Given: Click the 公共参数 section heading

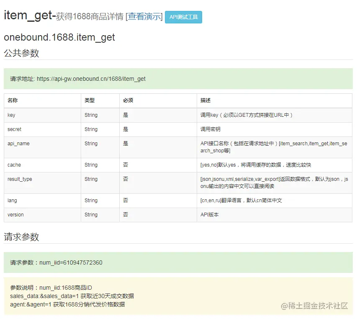Looking at the screenshot, I should 21,53.
